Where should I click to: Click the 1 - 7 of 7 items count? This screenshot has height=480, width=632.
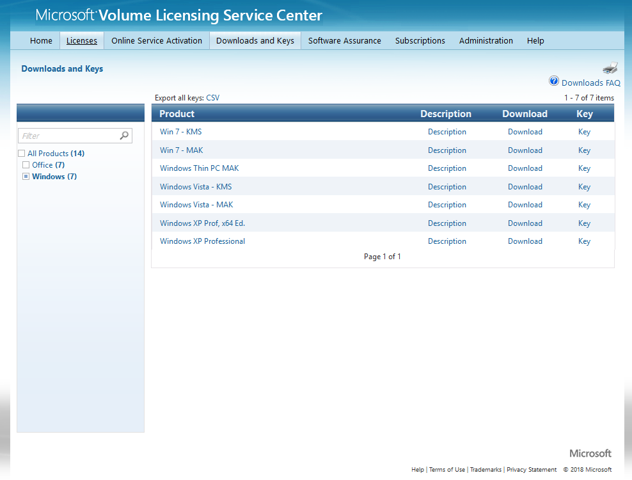589,98
